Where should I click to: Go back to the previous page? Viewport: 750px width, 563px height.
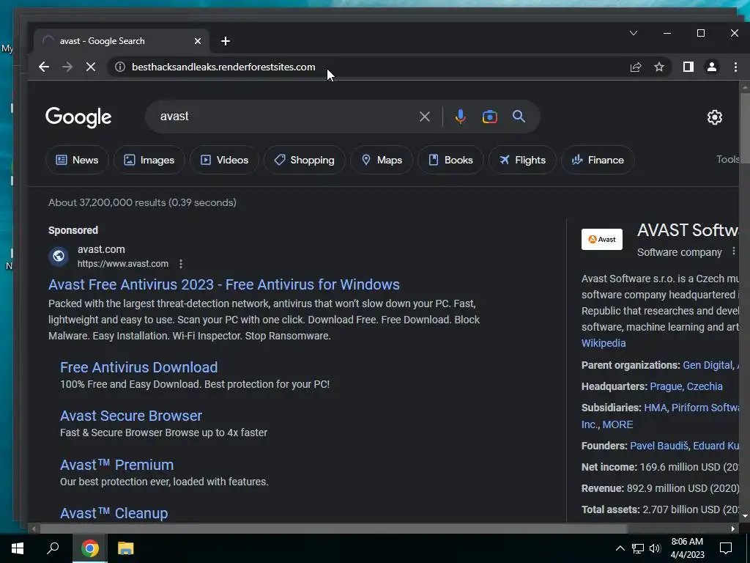44,67
